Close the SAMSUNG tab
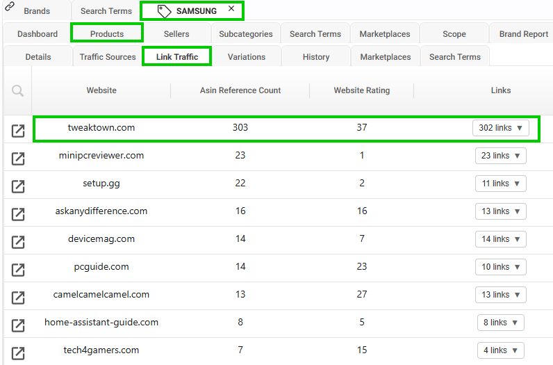The width and height of the screenshot is (553, 365). click(231, 8)
